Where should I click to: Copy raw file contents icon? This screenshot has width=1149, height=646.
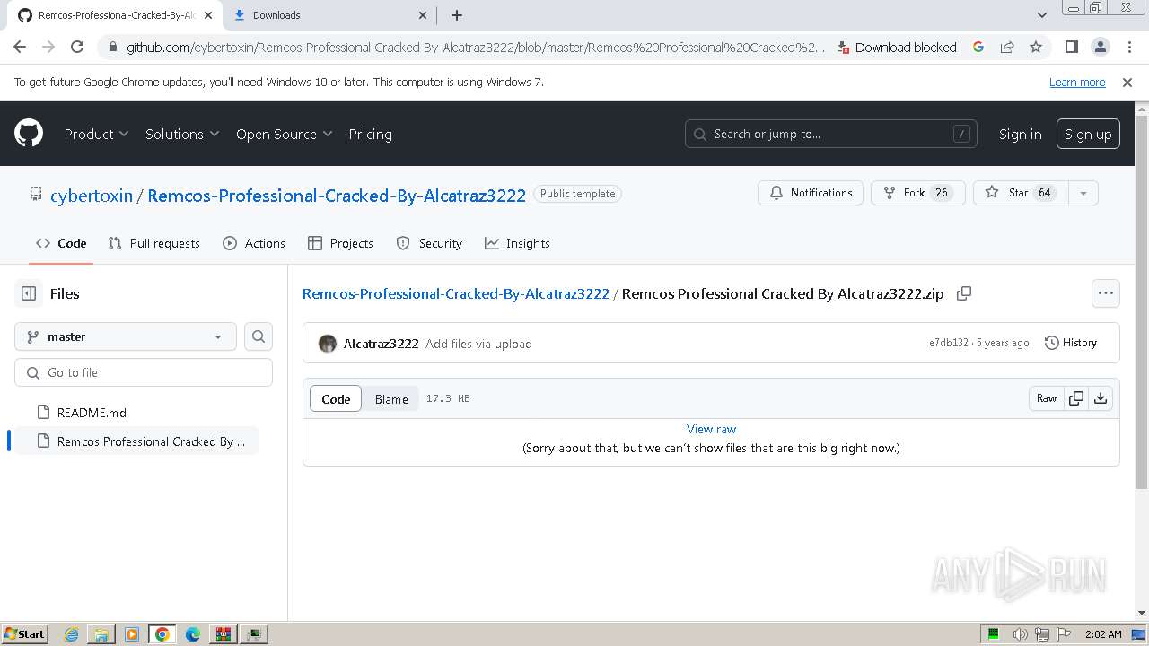point(1076,398)
